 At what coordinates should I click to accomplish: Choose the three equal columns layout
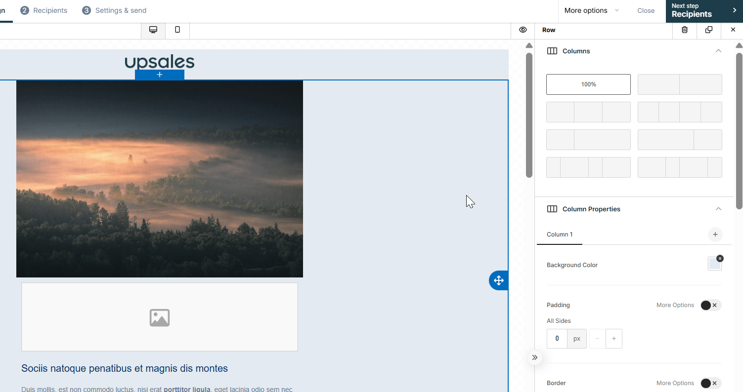(588, 112)
